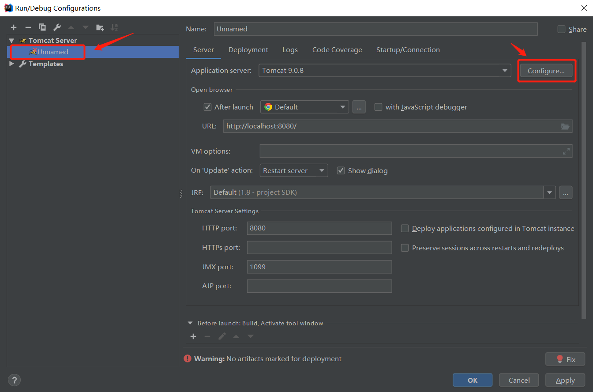Image resolution: width=593 pixels, height=392 pixels.
Task: Switch to the Deployment tab
Action: click(248, 49)
